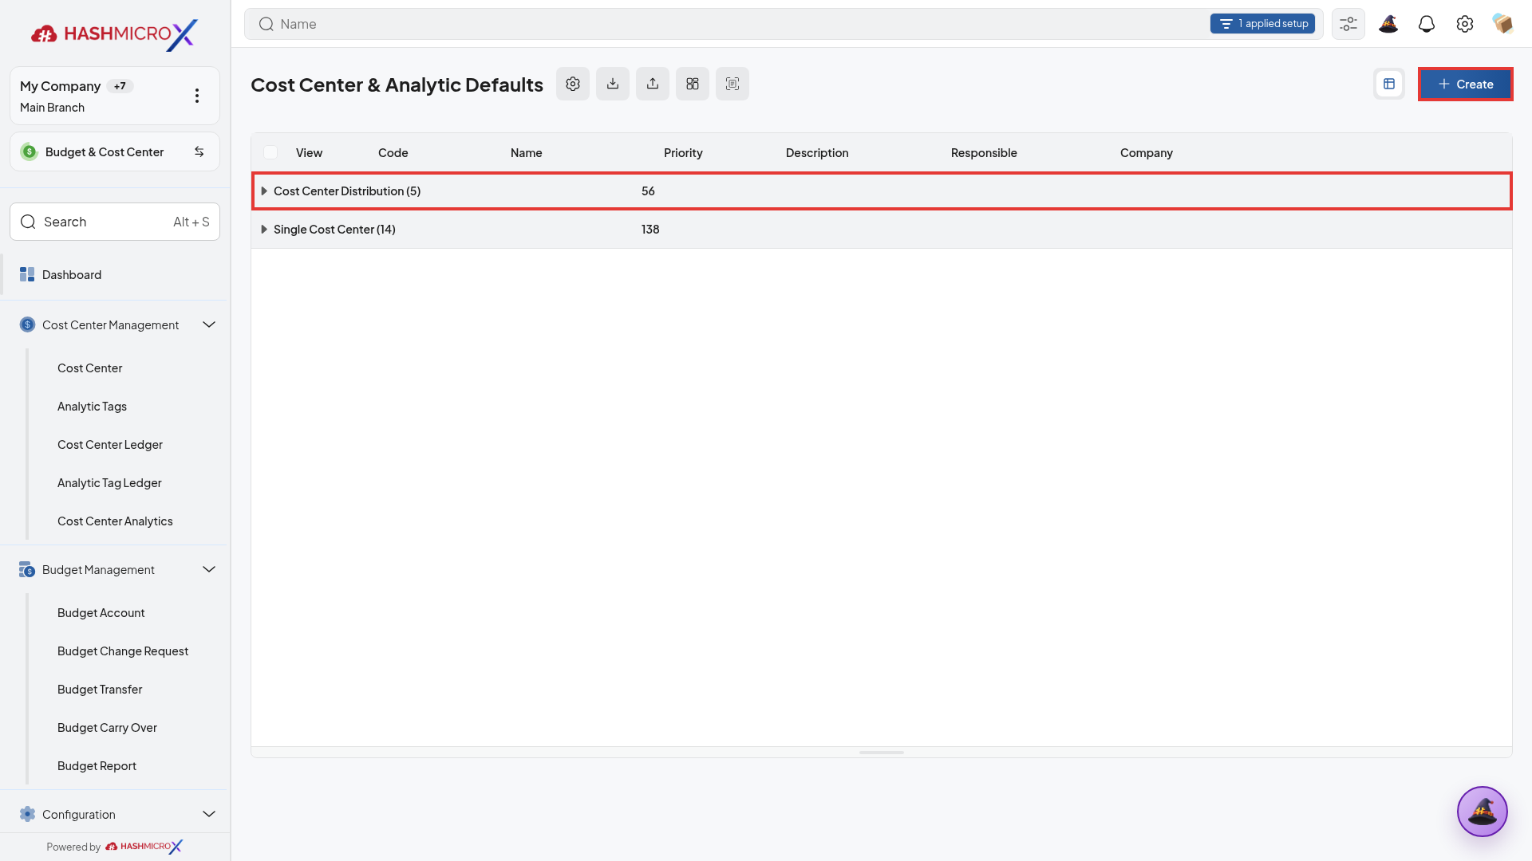The image size is (1532, 861).
Task: Open Budget Transfer menu item
Action: [100, 690]
